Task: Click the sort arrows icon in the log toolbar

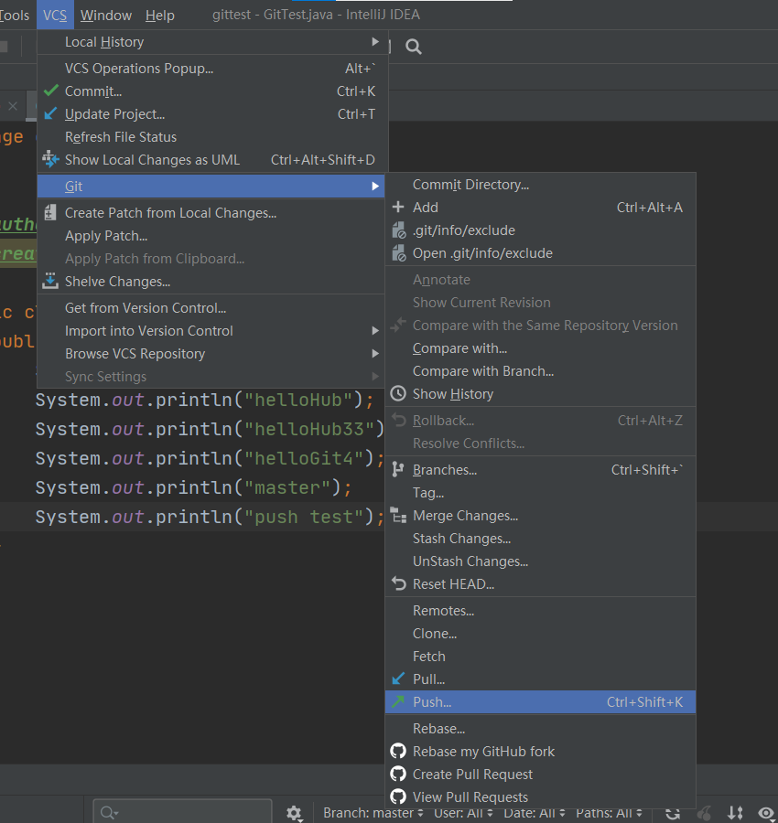Action: click(736, 814)
